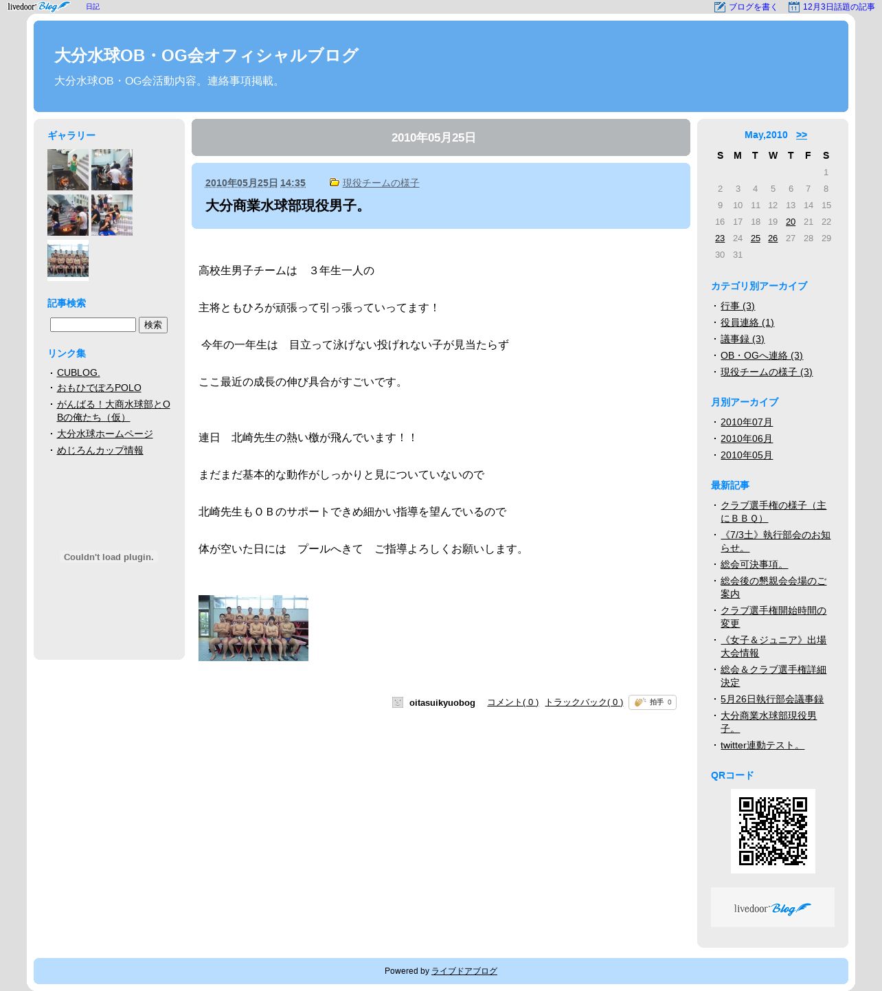
Task: Open the team photo gallery thumbnail
Action: [68, 260]
